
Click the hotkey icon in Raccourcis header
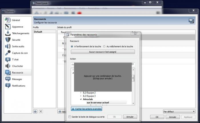click(191, 20)
